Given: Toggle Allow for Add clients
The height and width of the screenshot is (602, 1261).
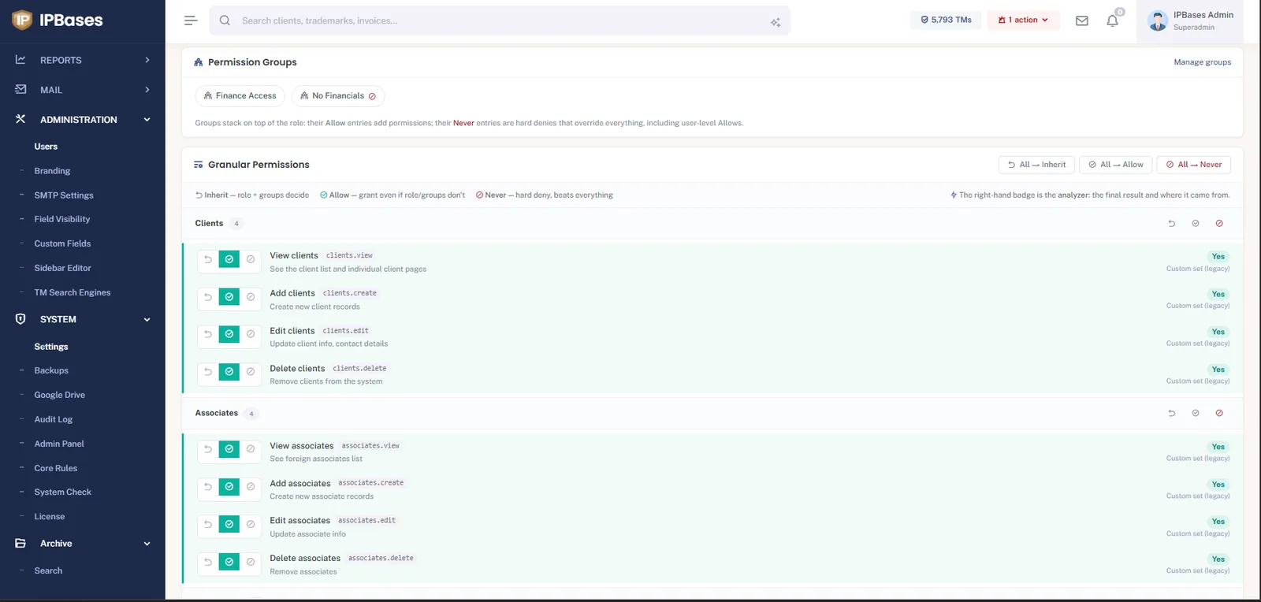Looking at the screenshot, I should point(229,297).
